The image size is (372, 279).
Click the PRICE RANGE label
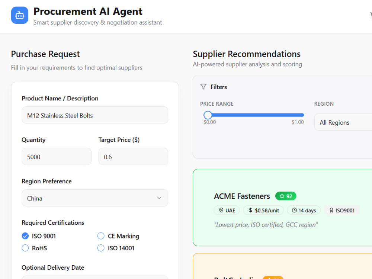click(x=217, y=104)
